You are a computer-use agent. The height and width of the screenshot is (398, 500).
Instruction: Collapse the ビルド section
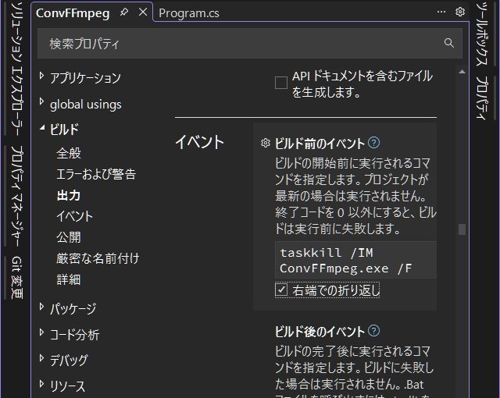(42, 128)
